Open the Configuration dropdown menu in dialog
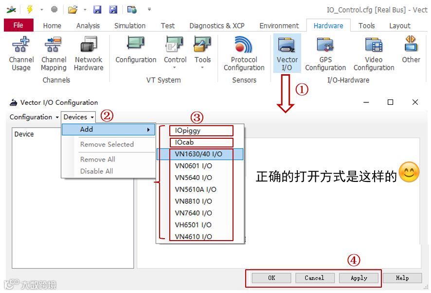 (x=34, y=117)
